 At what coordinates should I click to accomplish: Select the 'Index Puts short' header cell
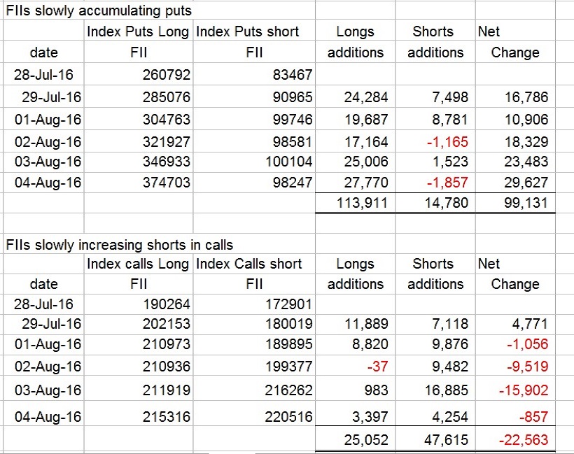pos(248,31)
